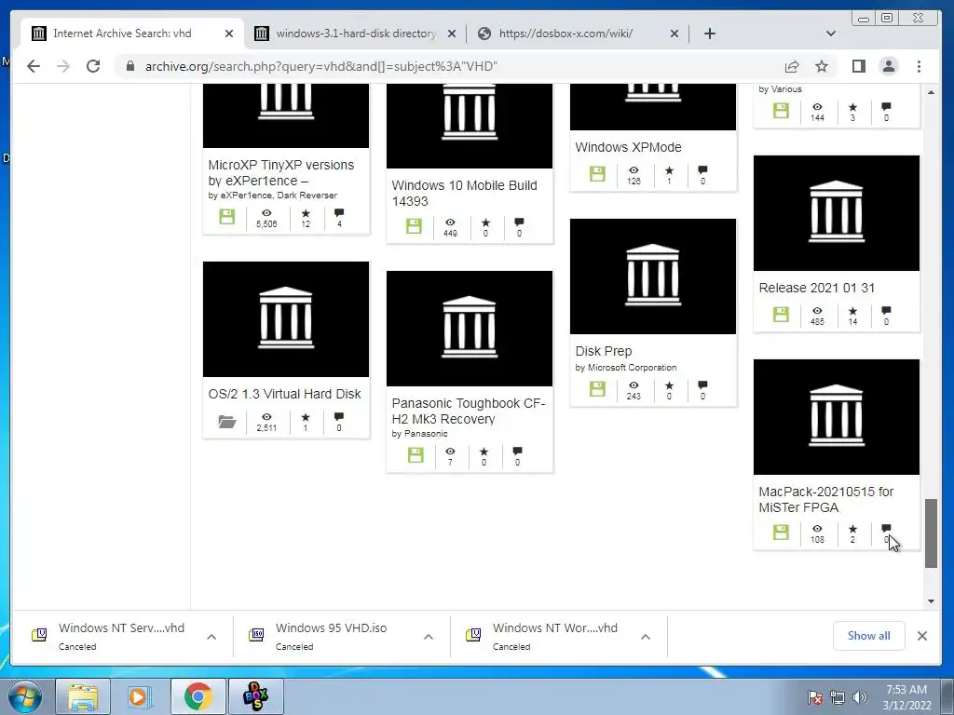Screen dimensions: 954x715
Task: Click the site lock icon
Action: coord(129,66)
